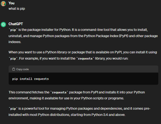Select the "ChatGPT" sender name
Image resolution: width=161 pixels, height=124 pixels.
[x=16, y=24]
